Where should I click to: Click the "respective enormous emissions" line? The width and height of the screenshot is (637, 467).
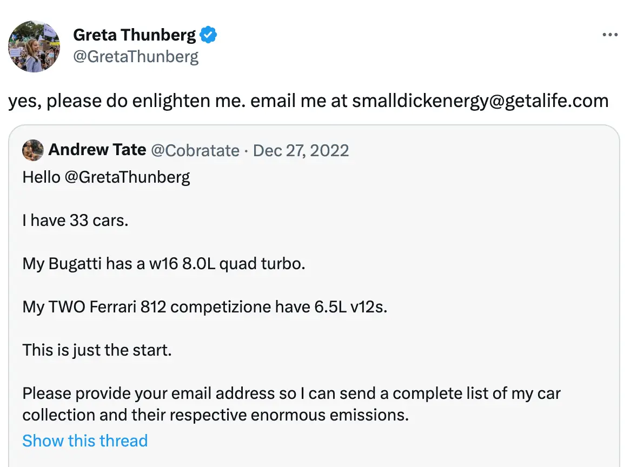(x=215, y=415)
